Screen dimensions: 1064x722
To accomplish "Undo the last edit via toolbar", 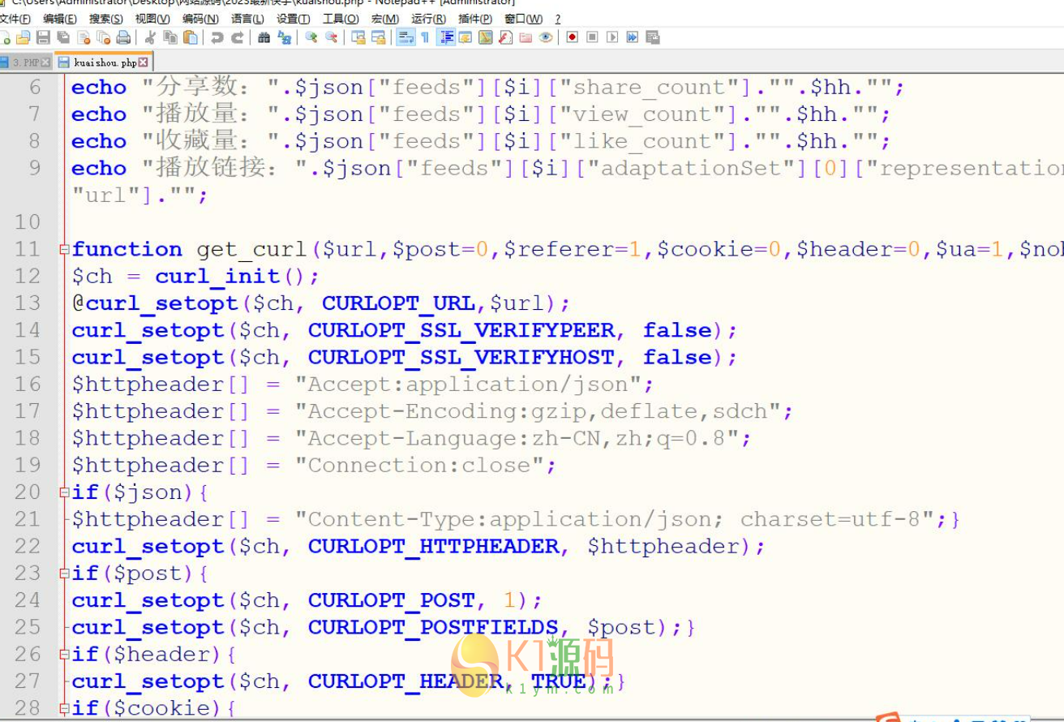I will 217,37.
